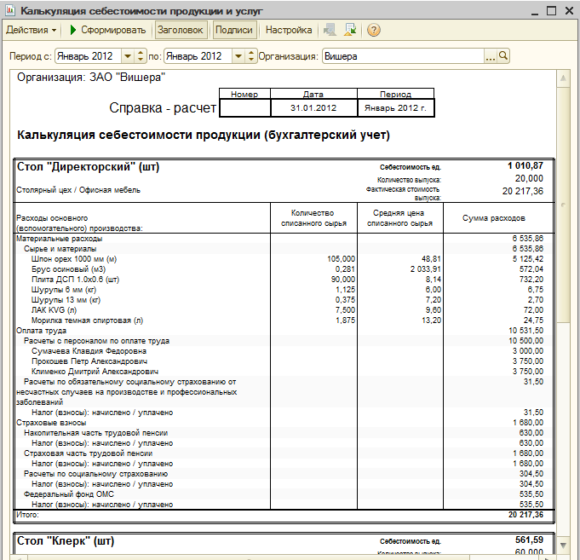Open the help question mark icon

374,30
